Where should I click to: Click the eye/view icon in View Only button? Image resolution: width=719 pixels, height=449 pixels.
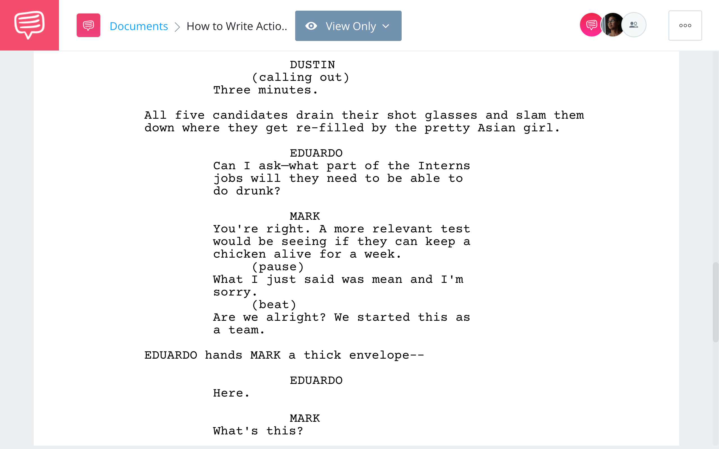(x=311, y=25)
